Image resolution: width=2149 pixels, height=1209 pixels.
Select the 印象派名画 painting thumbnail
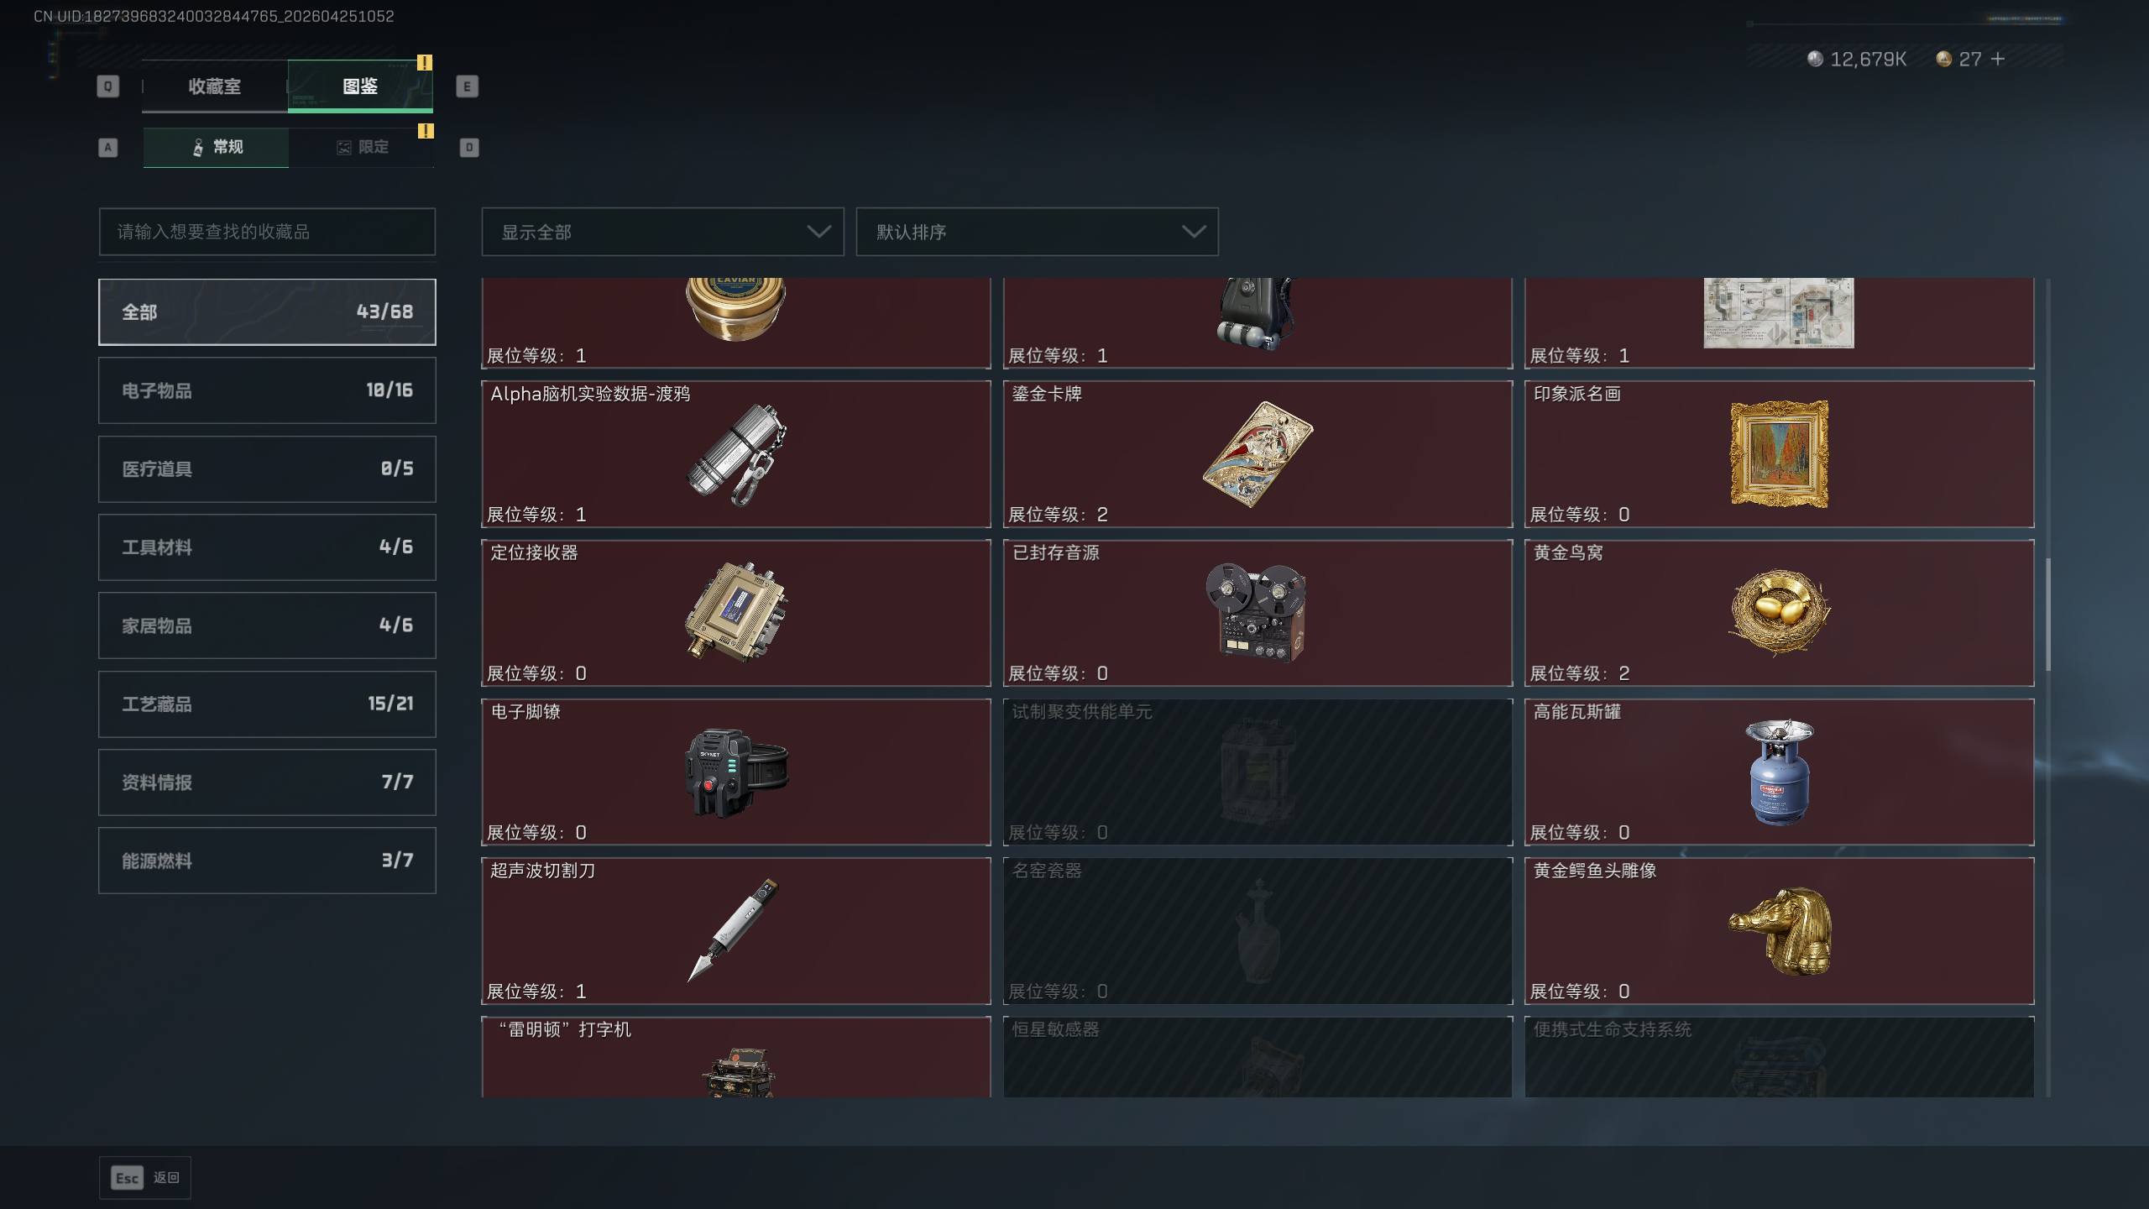click(1779, 454)
